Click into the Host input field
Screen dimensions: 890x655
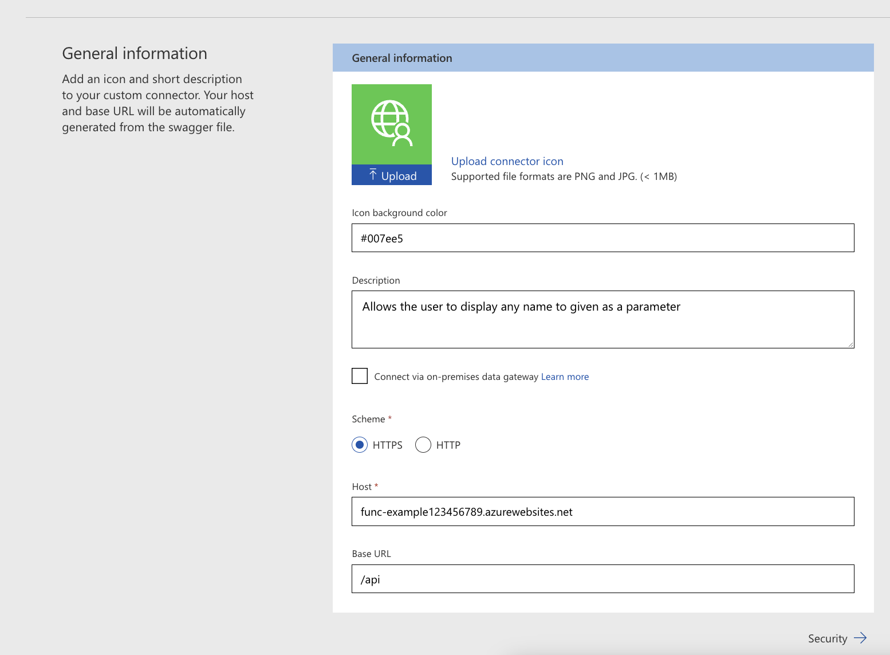[x=602, y=511]
